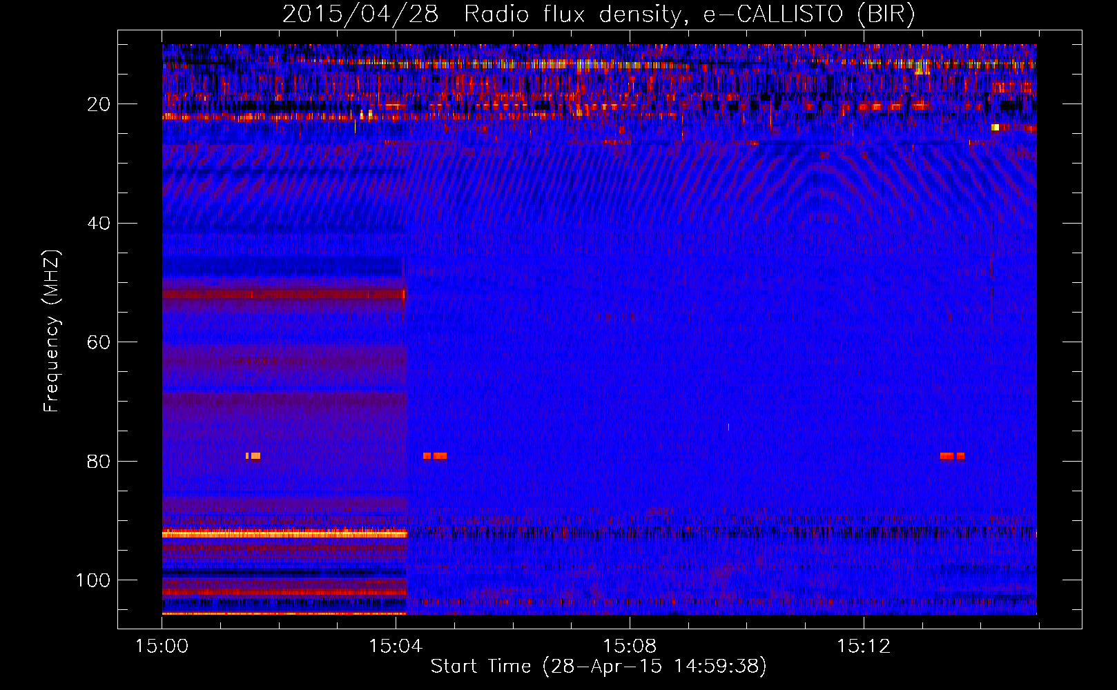Click the bright yellow band near 92 MHz
The image size is (1117, 690).
point(284,533)
